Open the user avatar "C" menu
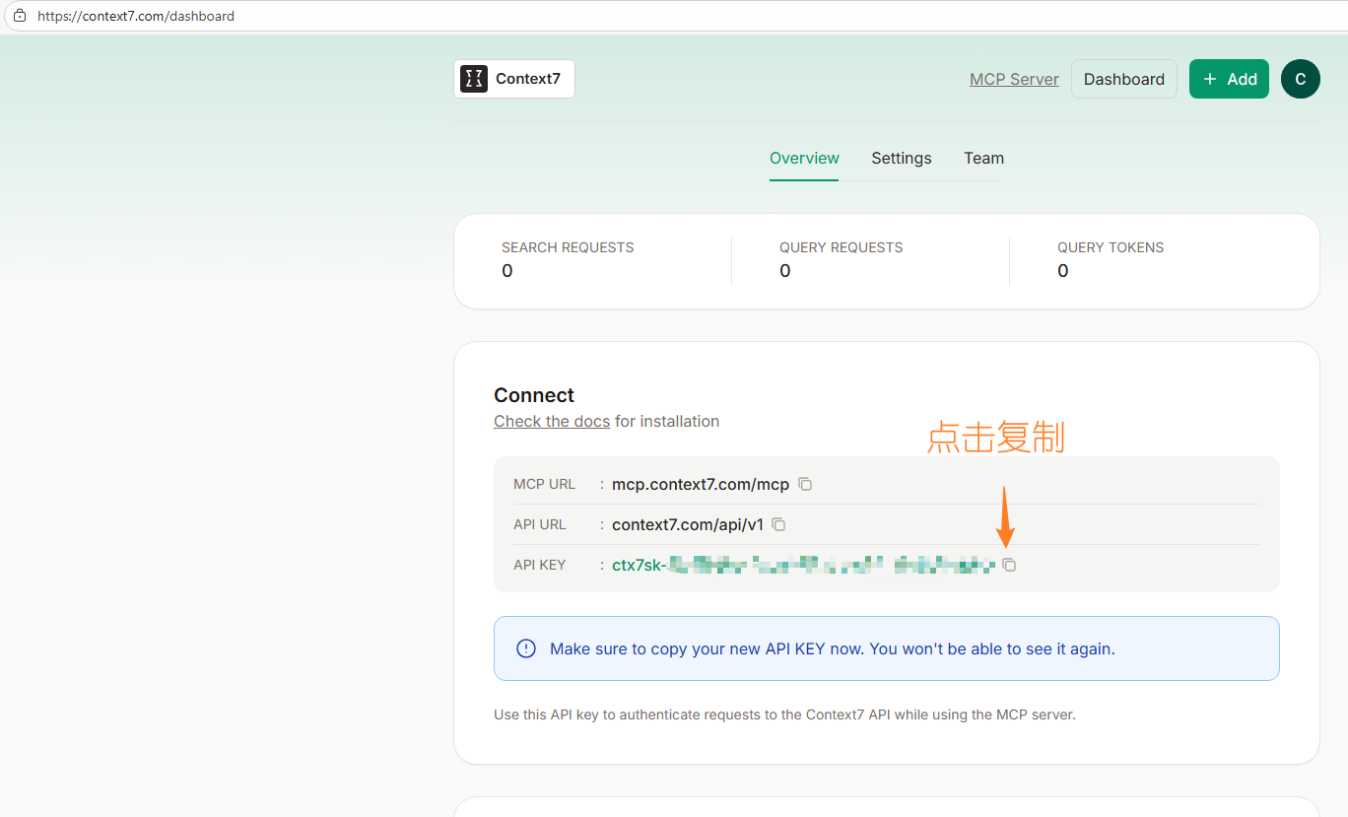The width and height of the screenshot is (1348, 817). click(x=1301, y=79)
